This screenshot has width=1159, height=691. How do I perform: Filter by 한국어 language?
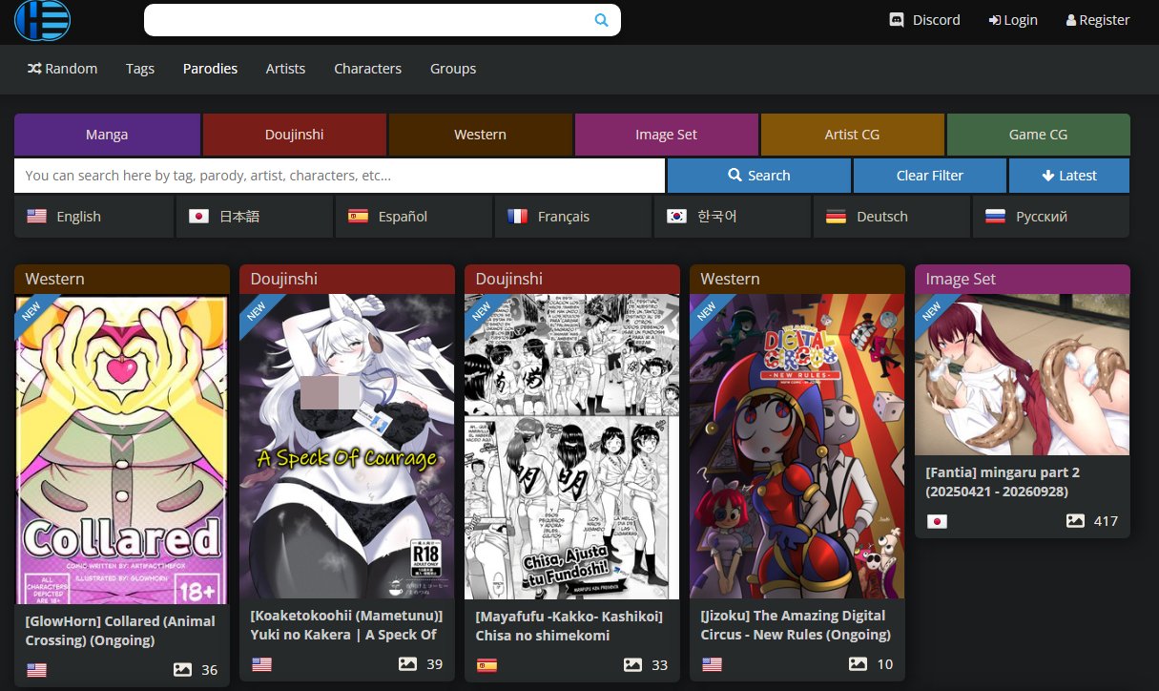733,217
